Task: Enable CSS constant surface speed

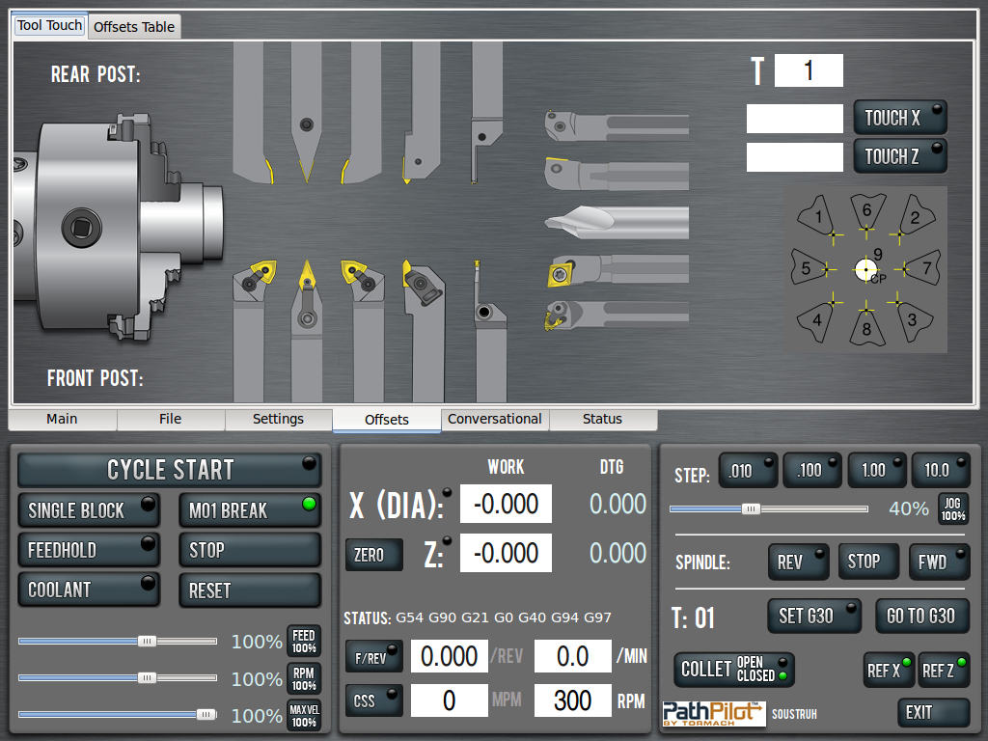Action: pyautogui.click(x=373, y=701)
